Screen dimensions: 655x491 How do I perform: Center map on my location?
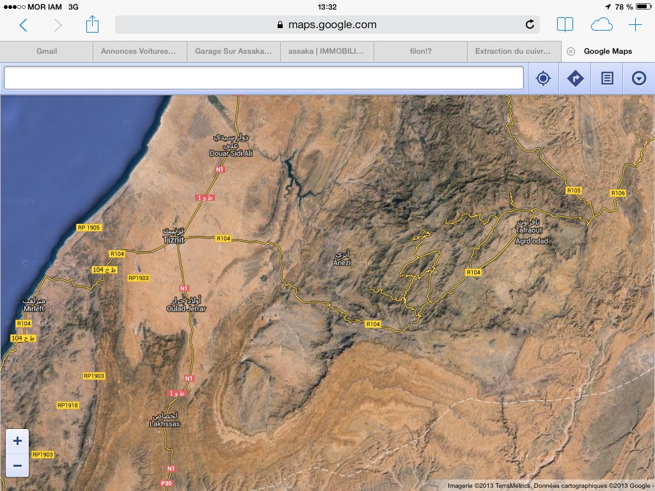(543, 79)
